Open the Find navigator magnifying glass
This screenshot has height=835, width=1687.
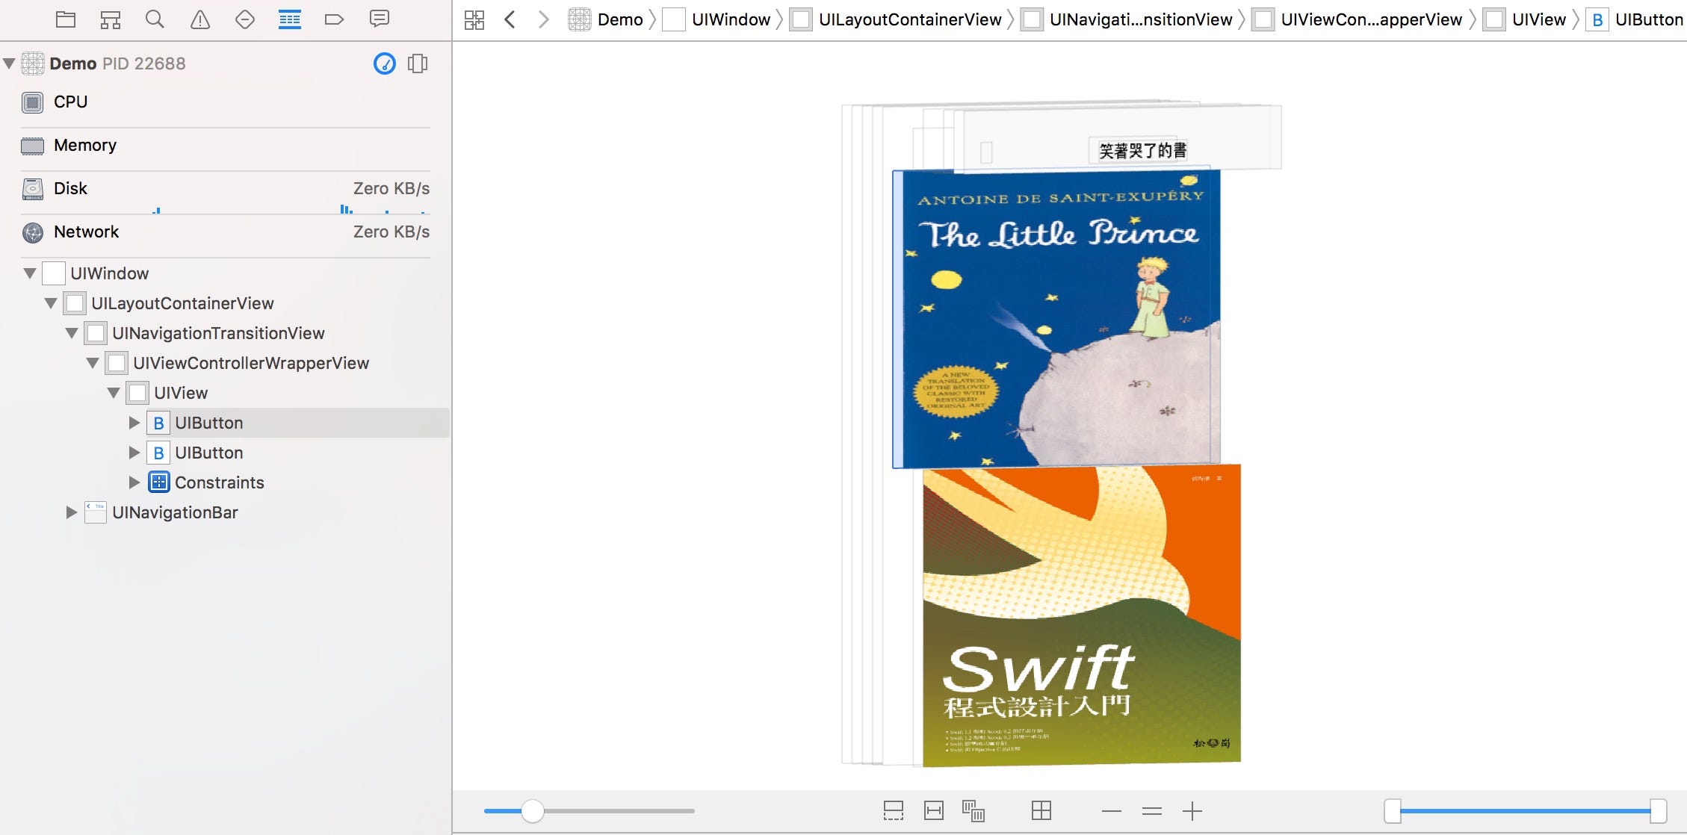155,19
